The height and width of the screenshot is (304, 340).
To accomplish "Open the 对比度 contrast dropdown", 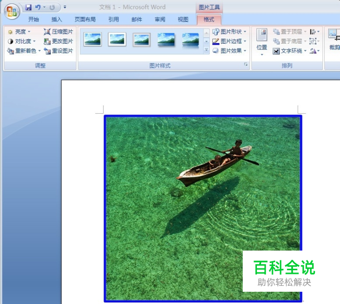I will (x=22, y=41).
